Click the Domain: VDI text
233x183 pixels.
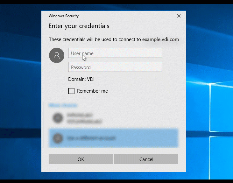tap(81, 79)
